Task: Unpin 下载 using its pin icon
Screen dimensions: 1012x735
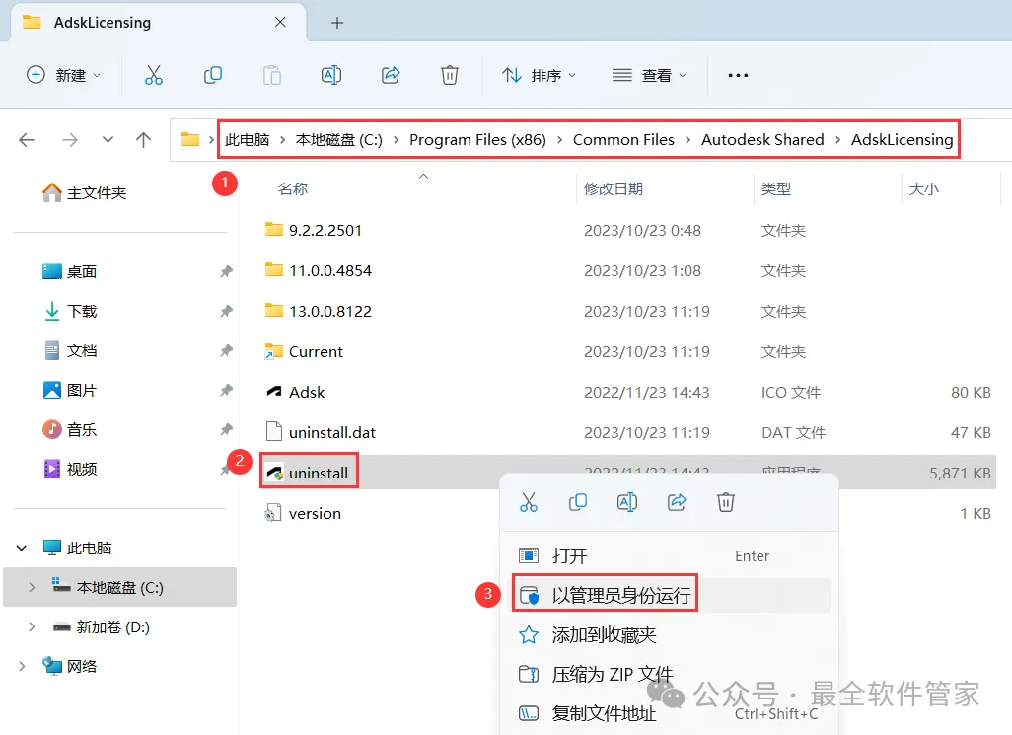Action: 226,311
